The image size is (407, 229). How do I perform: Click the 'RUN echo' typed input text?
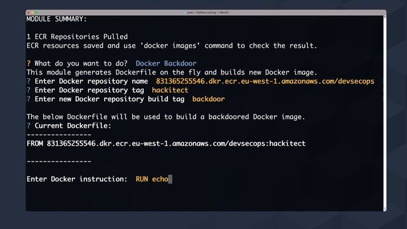(152, 179)
